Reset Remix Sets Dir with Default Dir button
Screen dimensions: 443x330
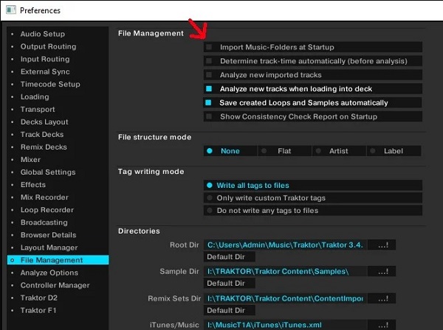(229, 310)
